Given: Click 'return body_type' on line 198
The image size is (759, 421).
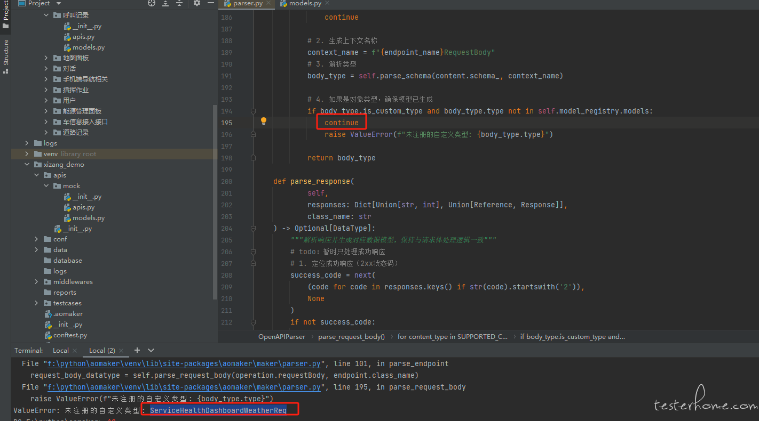Looking at the screenshot, I should (342, 158).
